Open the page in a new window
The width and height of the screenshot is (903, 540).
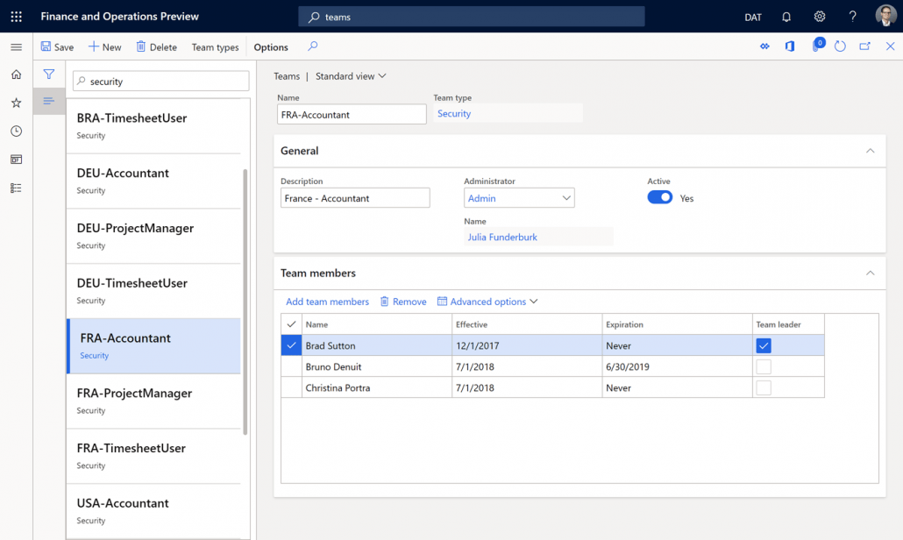[x=864, y=46]
